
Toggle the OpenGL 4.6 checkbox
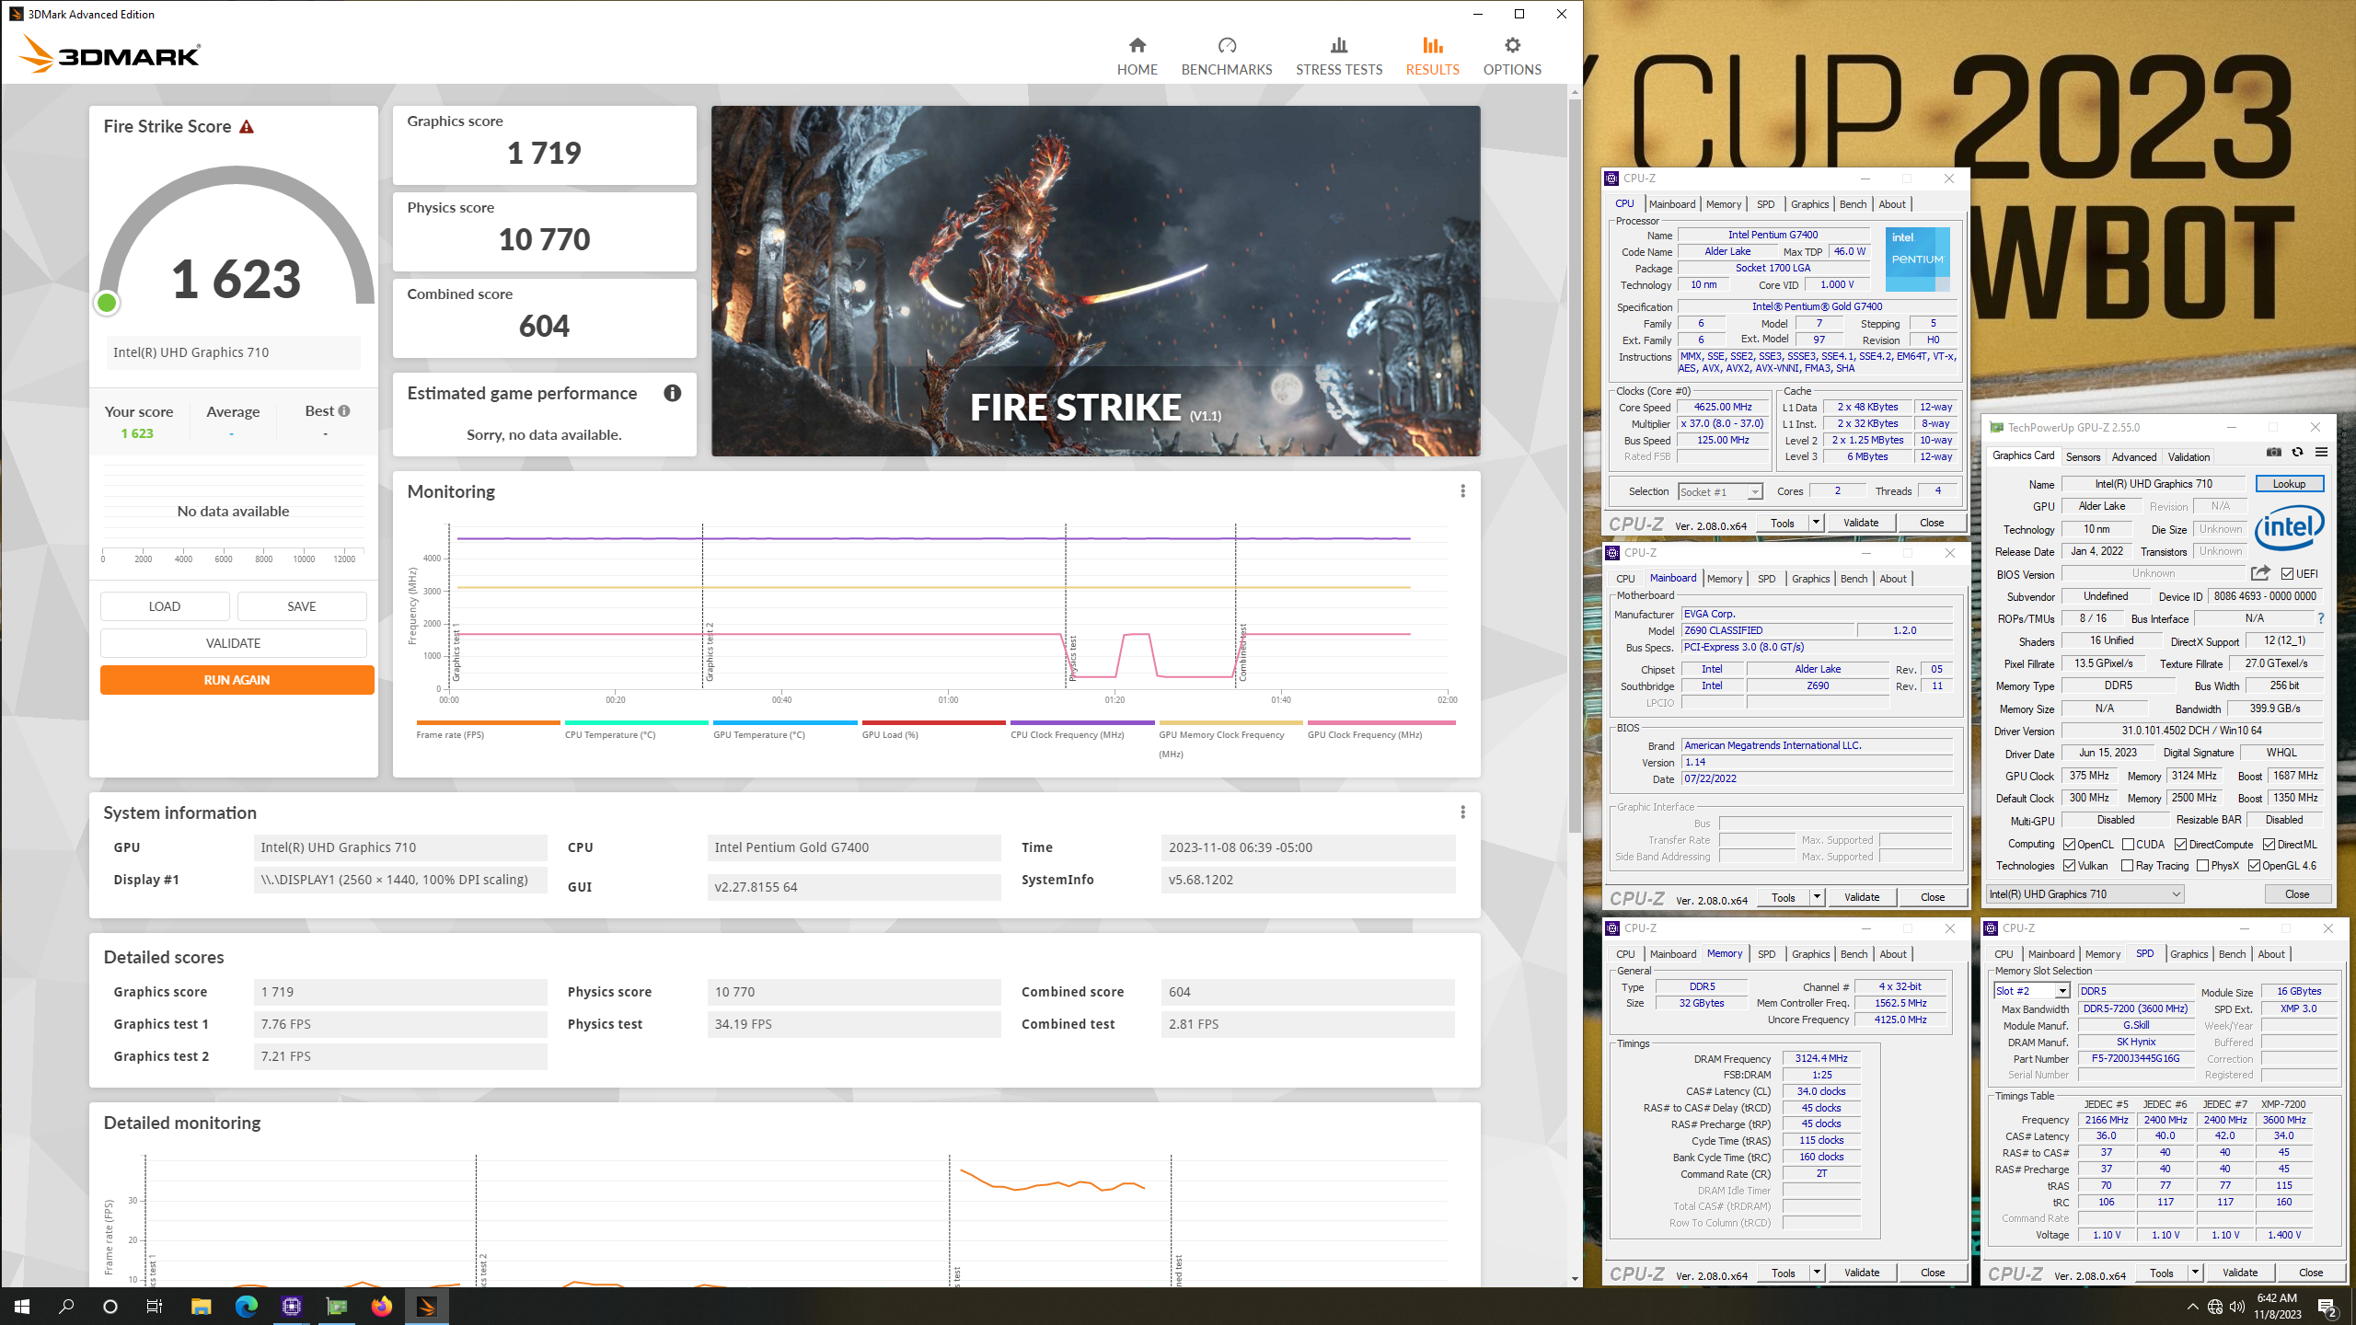tap(2254, 866)
